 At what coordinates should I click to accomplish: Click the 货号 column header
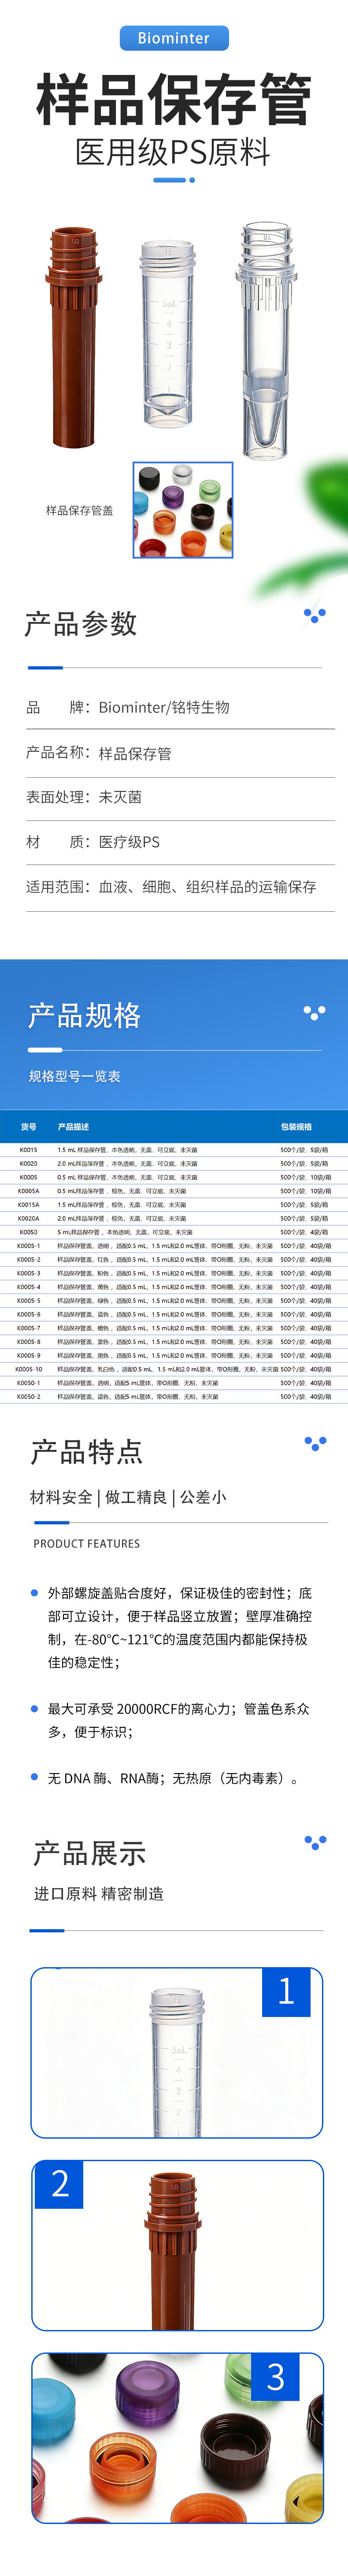29,1126
